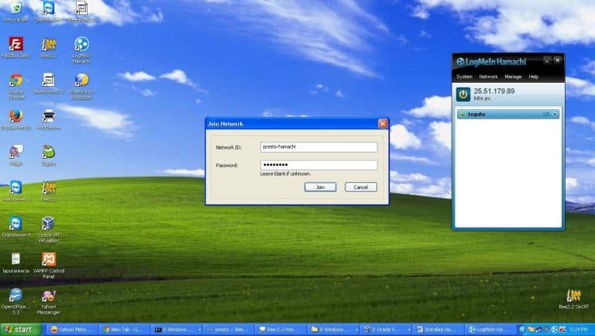Select the Oracle VM VirtualBox icon
The width and height of the screenshot is (595, 336).
click(x=49, y=225)
